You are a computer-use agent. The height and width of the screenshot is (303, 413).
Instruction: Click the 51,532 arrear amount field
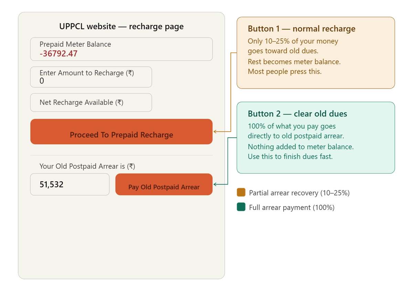tap(70, 184)
